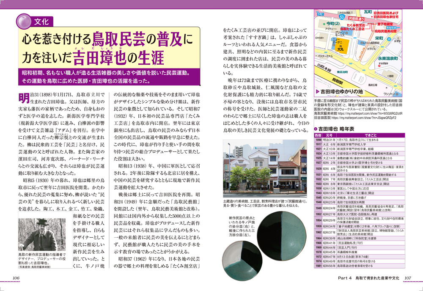Viewport: 423px width, 291px height.
Task: Click the purple bullet beside 吉田璋也 略年表
Action: click(x=316, y=129)
